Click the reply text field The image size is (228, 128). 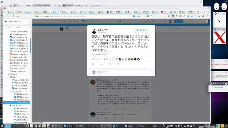point(124,72)
